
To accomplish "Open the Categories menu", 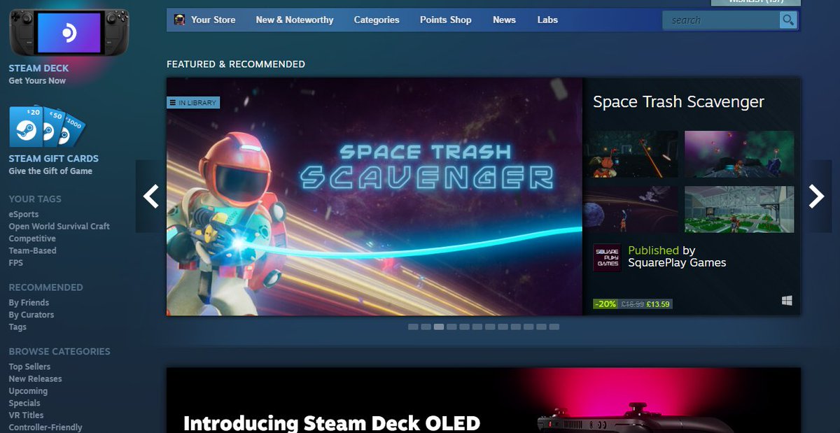I will pyautogui.click(x=377, y=20).
